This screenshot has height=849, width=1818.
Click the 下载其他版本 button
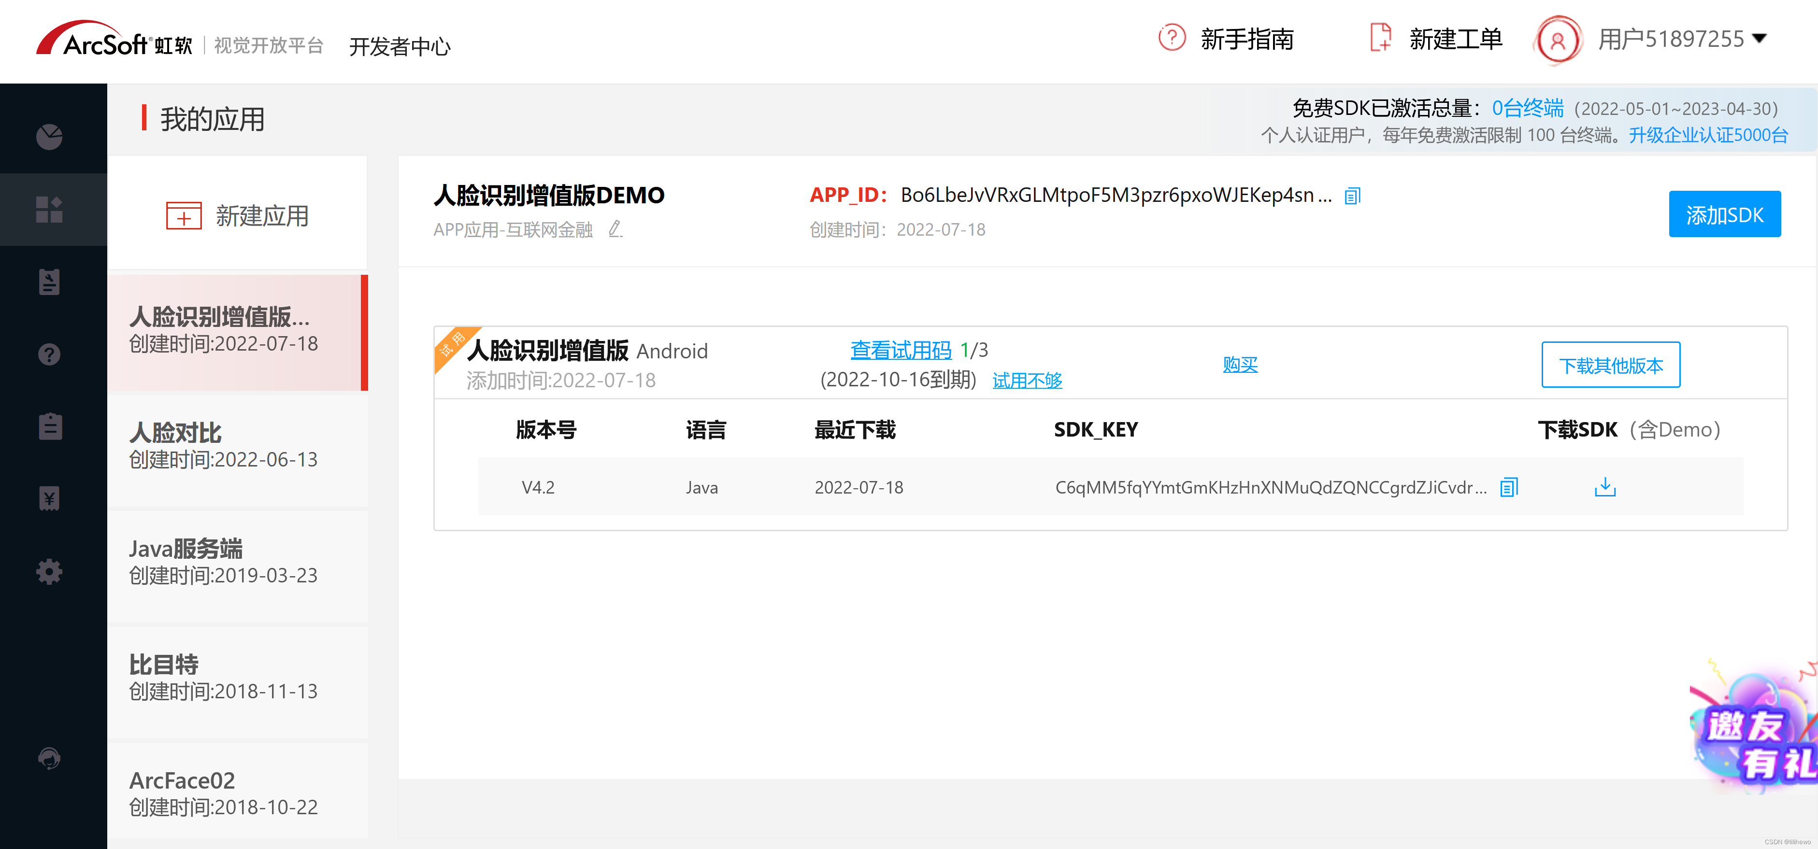1611,366
